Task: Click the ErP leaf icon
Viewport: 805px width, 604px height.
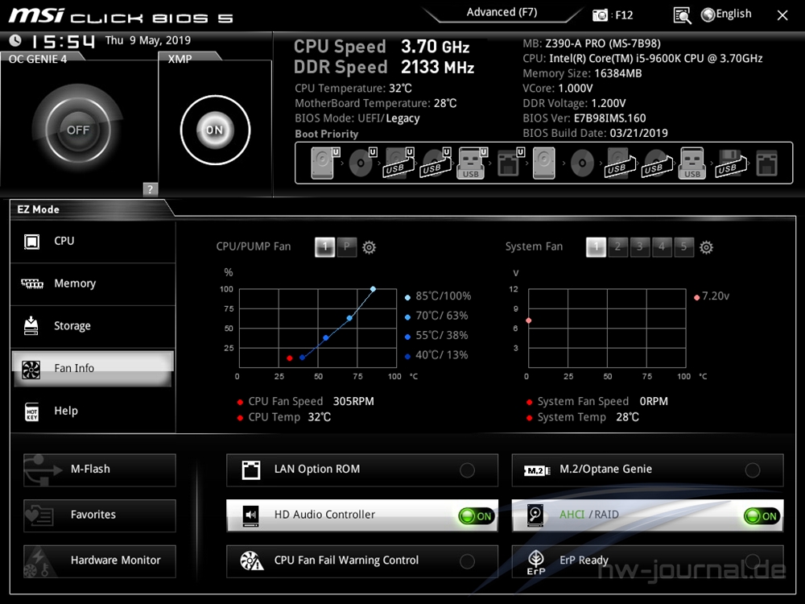Action: [x=536, y=562]
